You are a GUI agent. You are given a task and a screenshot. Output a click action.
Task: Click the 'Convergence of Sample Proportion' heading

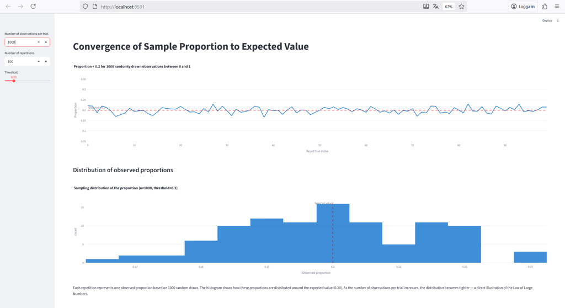[190, 46]
